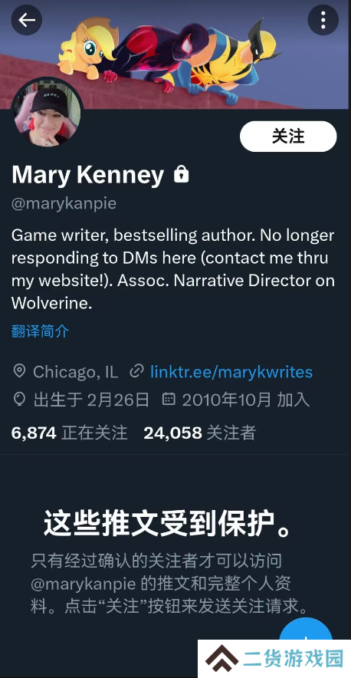
Task: Open the linktr.ee/marykwrites link
Action: (x=231, y=372)
